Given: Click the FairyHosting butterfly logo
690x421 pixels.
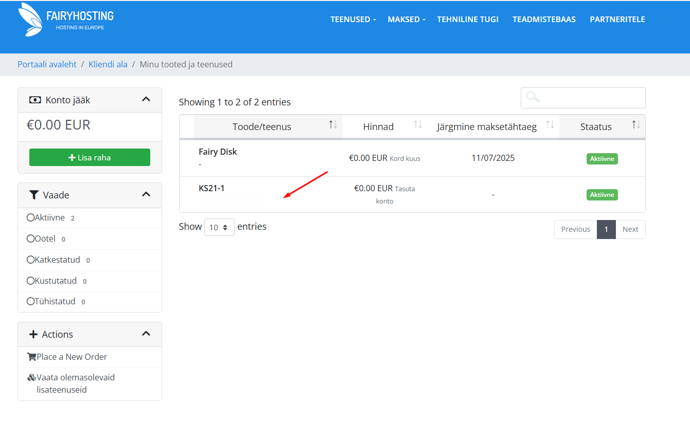Looking at the screenshot, I should tap(30, 20).
